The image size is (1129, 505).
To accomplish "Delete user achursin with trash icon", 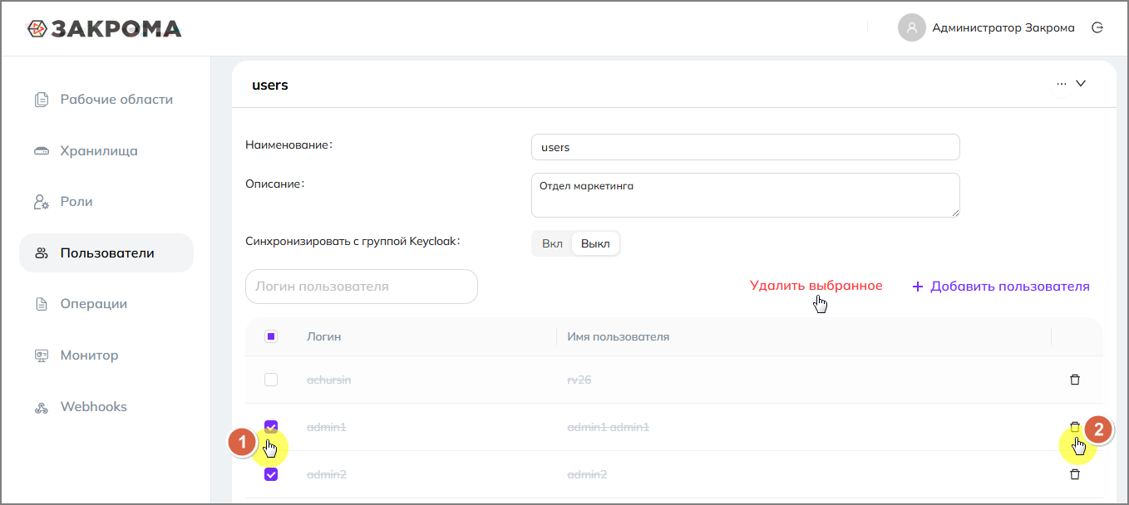I will pyautogui.click(x=1074, y=380).
